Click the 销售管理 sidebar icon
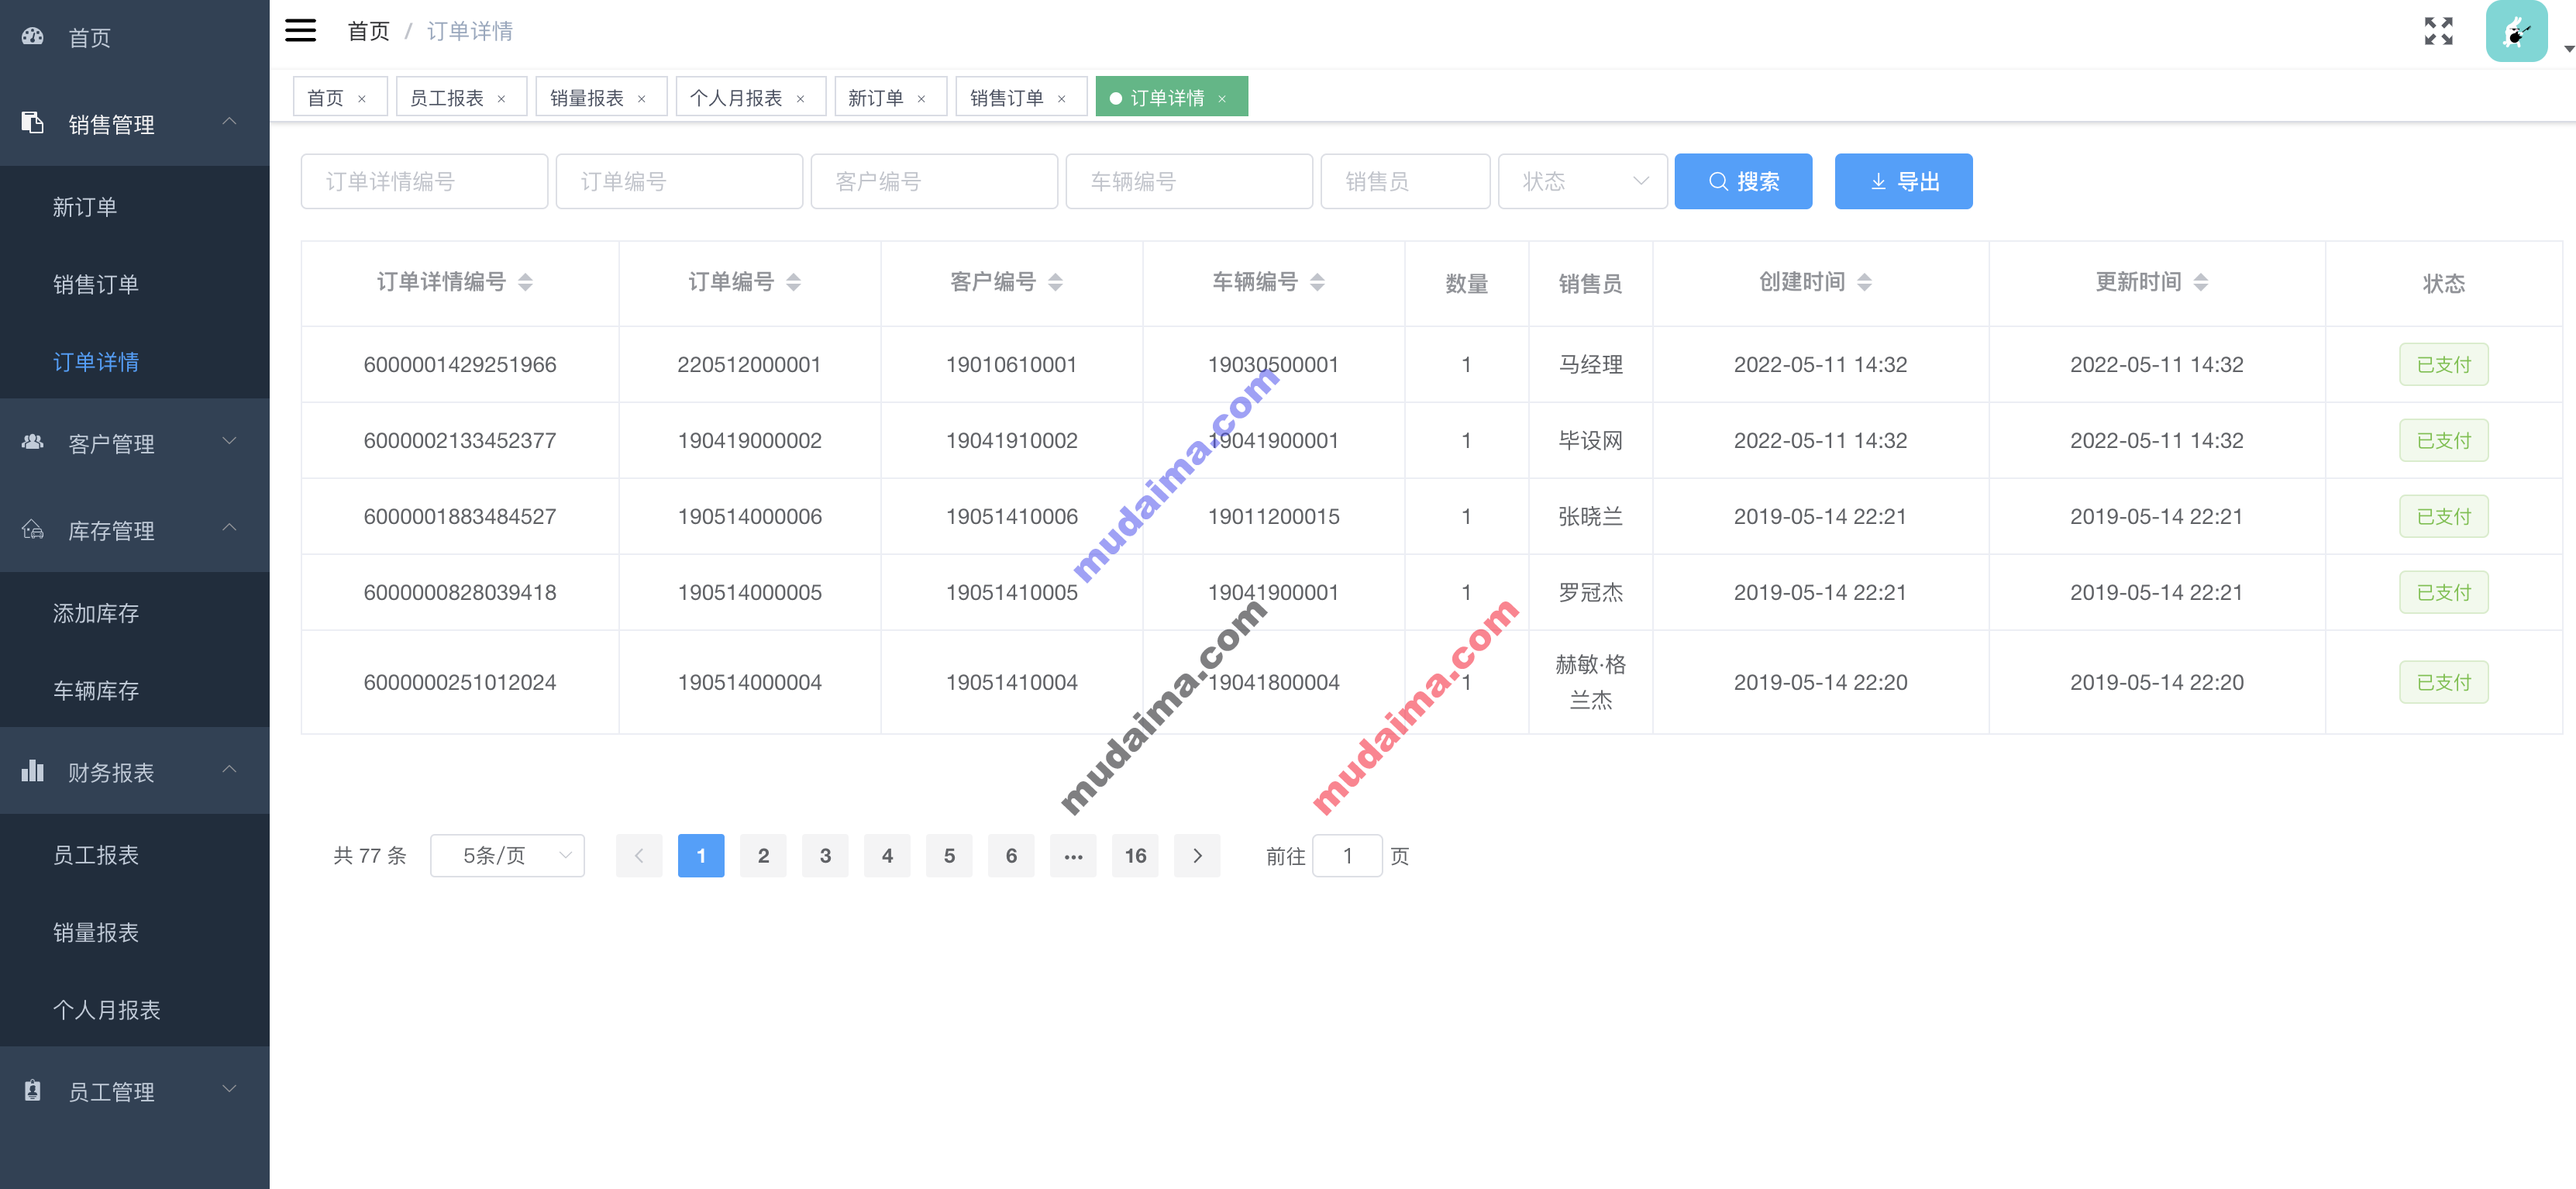The height and width of the screenshot is (1189, 2576). pyautogui.click(x=33, y=123)
